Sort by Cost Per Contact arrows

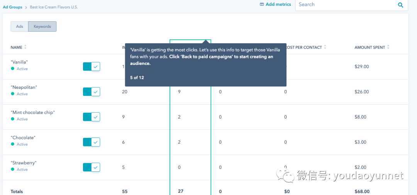pyautogui.click(x=325, y=47)
